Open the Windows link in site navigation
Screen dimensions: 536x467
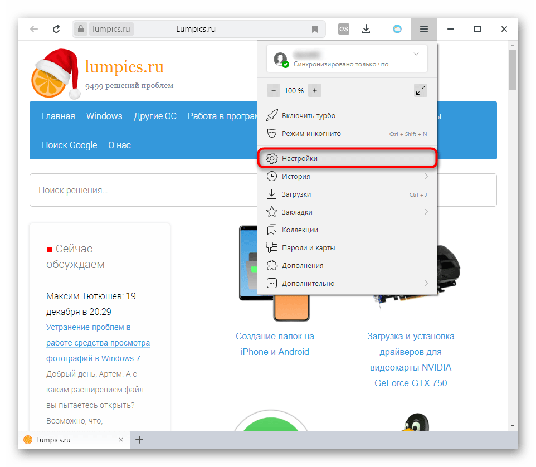(x=104, y=116)
